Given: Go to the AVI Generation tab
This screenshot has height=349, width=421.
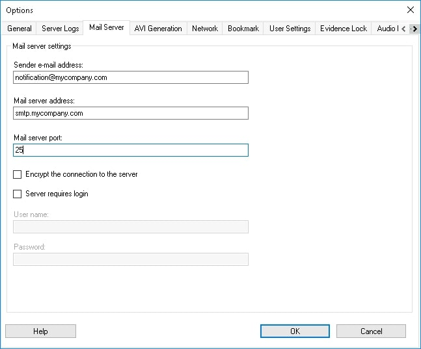Looking at the screenshot, I should point(158,29).
